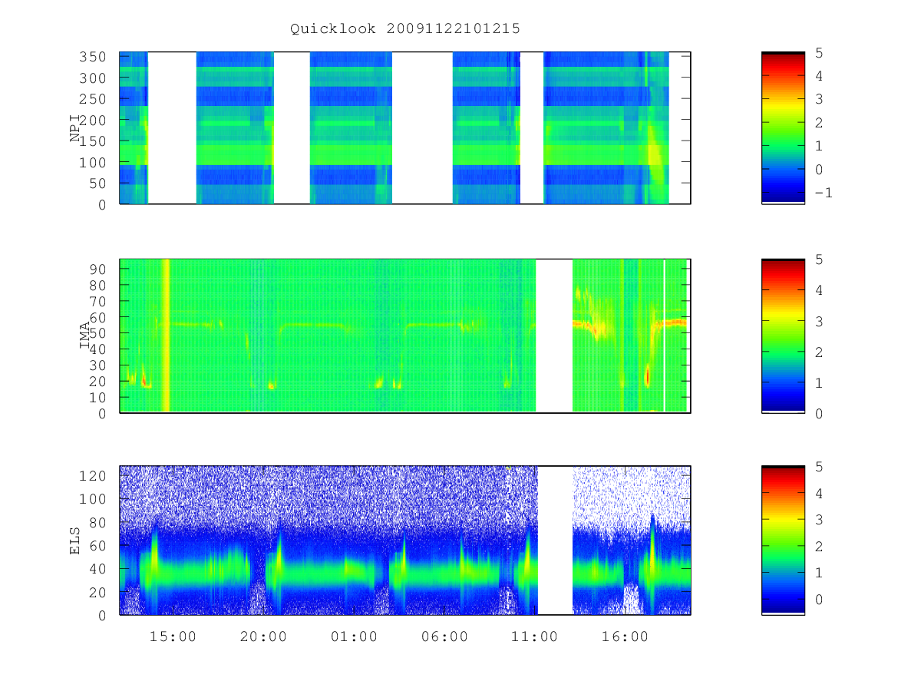Image resolution: width=921 pixels, height=691 pixels.
Task: Click the 1 label on ELS colorbar
Action: pos(818,573)
